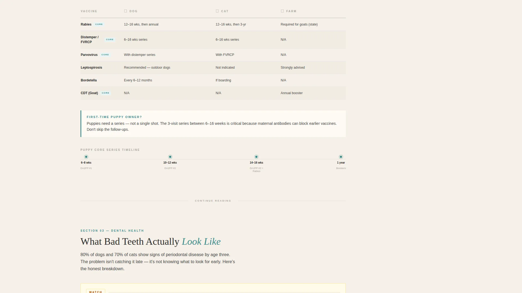The width and height of the screenshot is (522, 293).
Task: Select the 1 year booster marker
Action: [x=341, y=157]
